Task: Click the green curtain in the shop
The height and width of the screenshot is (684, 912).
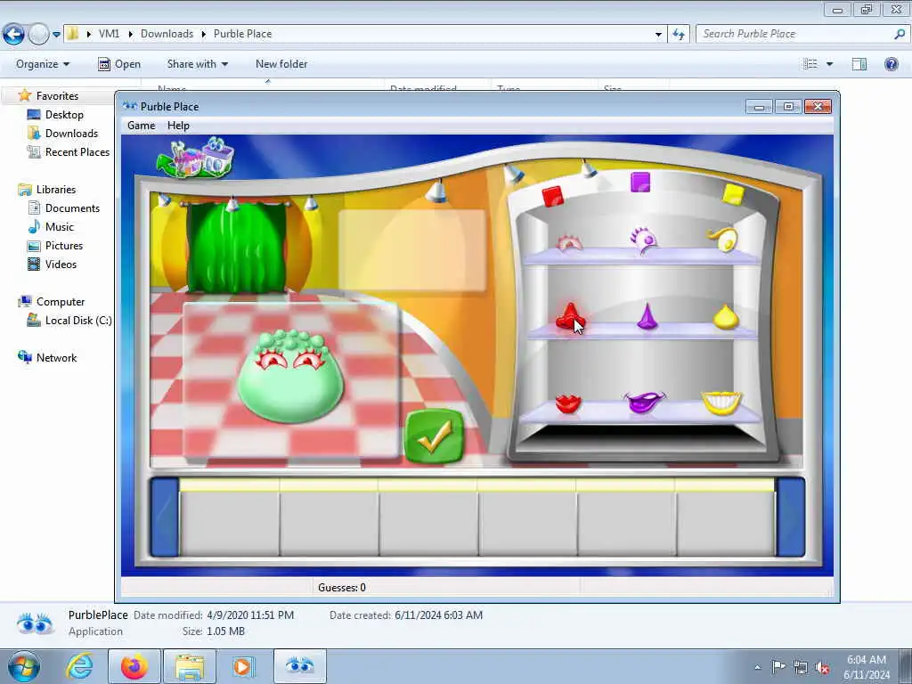Action: coord(237,247)
